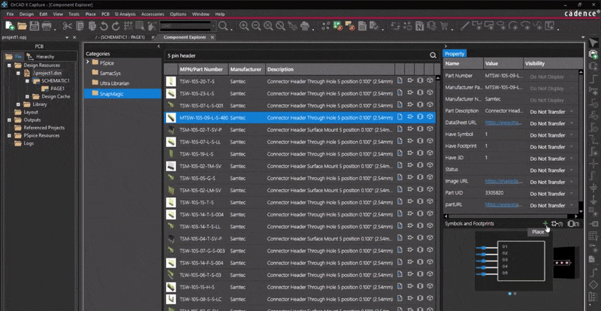
Task: Click the diagonal line draw tool
Action: click(x=464, y=26)
